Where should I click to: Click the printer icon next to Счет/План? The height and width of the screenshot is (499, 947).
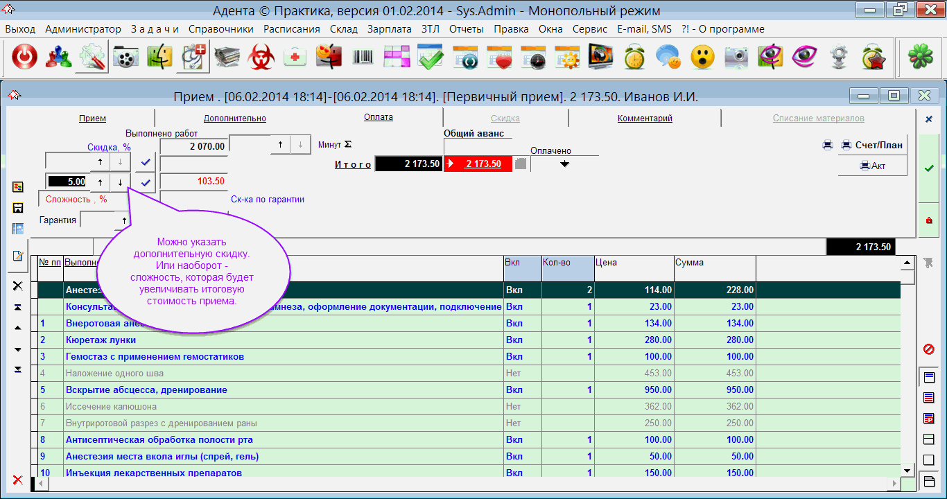827,146
